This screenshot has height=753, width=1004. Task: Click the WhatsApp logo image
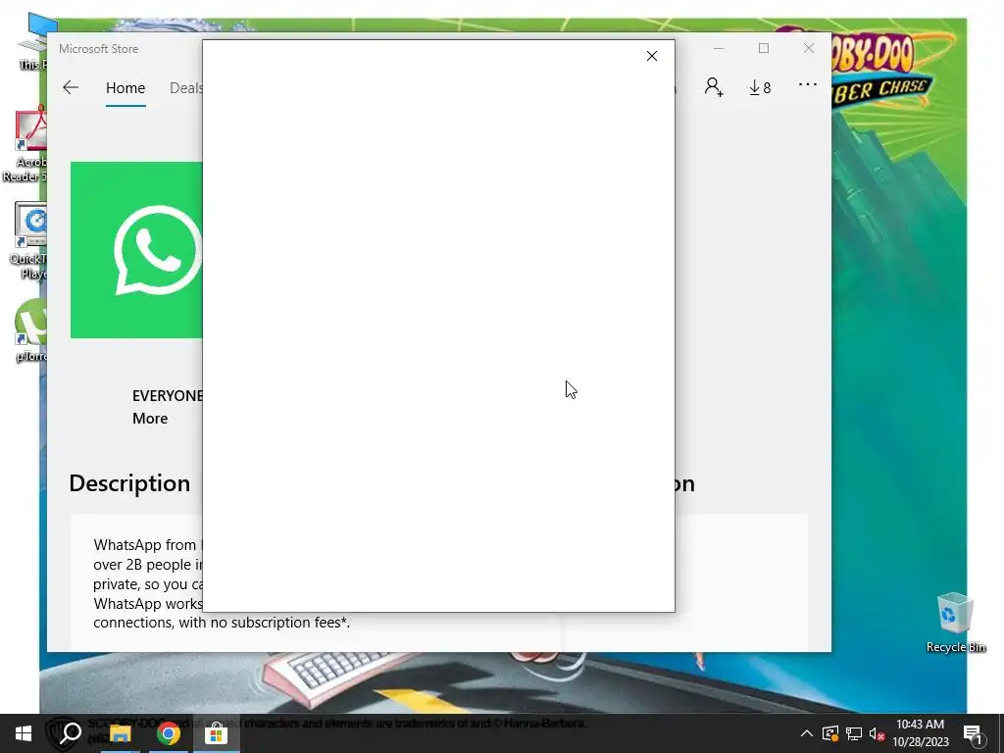(x=136, y=250)
